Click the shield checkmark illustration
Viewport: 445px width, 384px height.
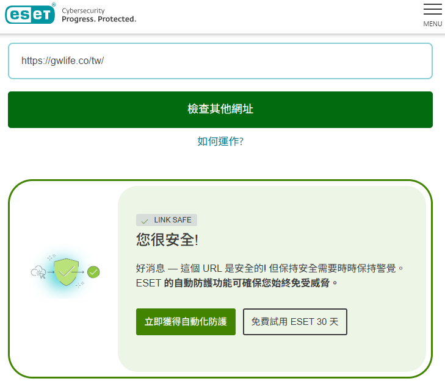tap(66, 272)
